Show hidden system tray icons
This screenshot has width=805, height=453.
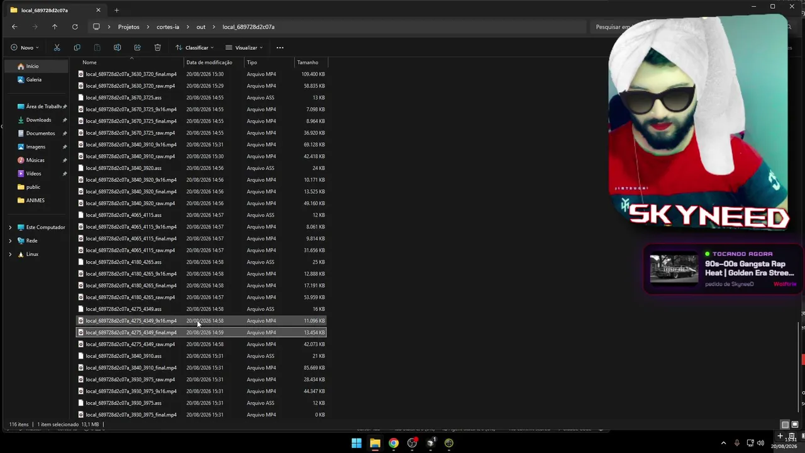pyautogui.click(x=723, y=443)
